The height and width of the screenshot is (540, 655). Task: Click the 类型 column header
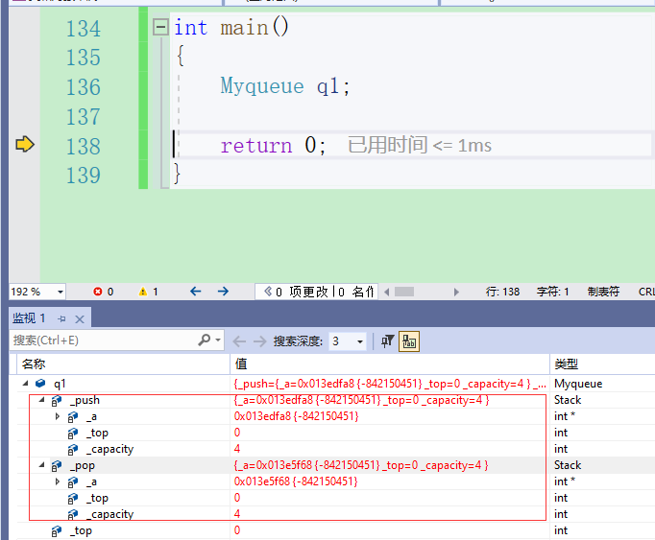(x=567, y=364)
